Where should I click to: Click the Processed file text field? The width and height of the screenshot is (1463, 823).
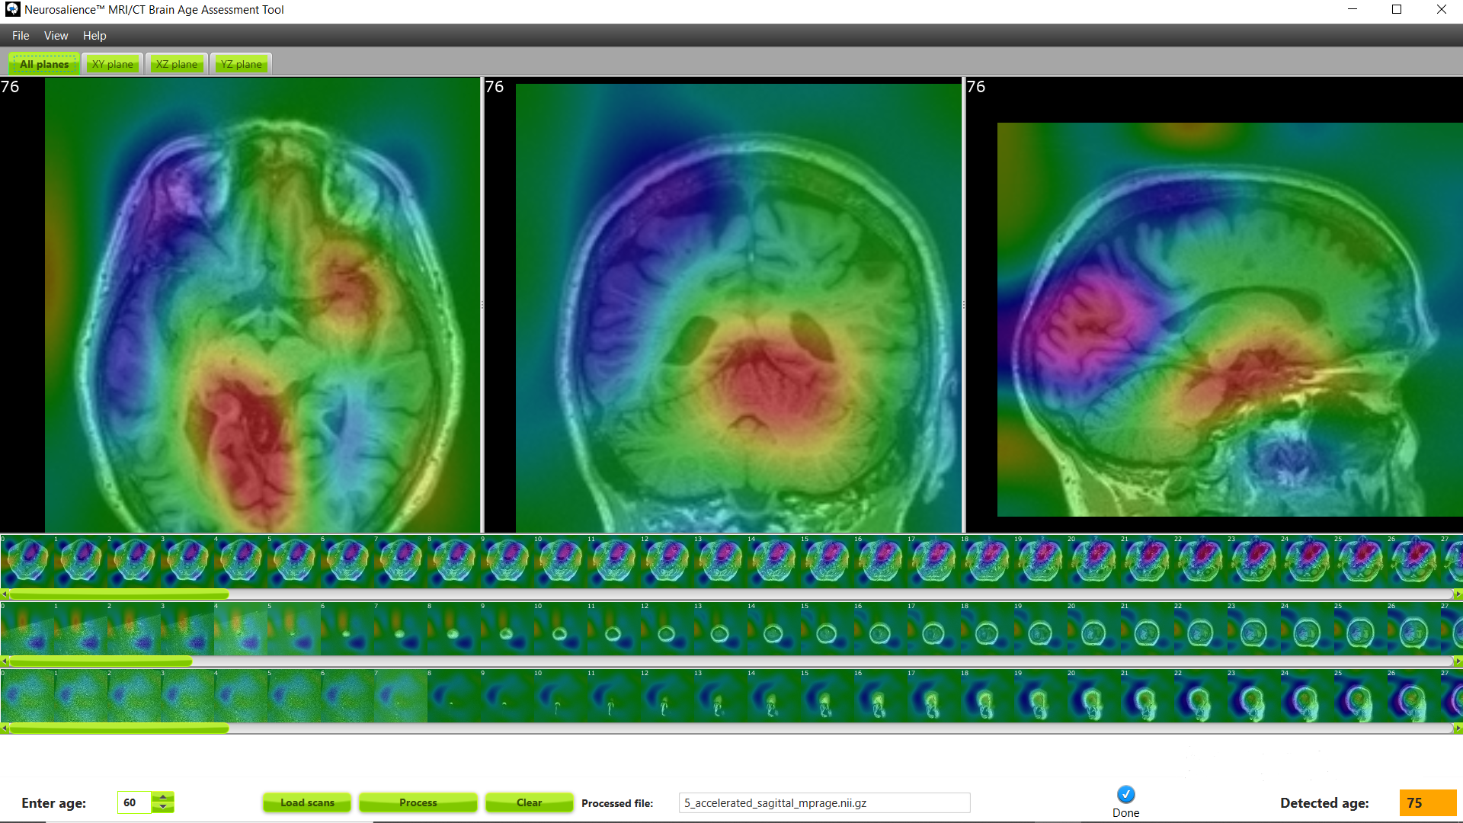(824, 803)
